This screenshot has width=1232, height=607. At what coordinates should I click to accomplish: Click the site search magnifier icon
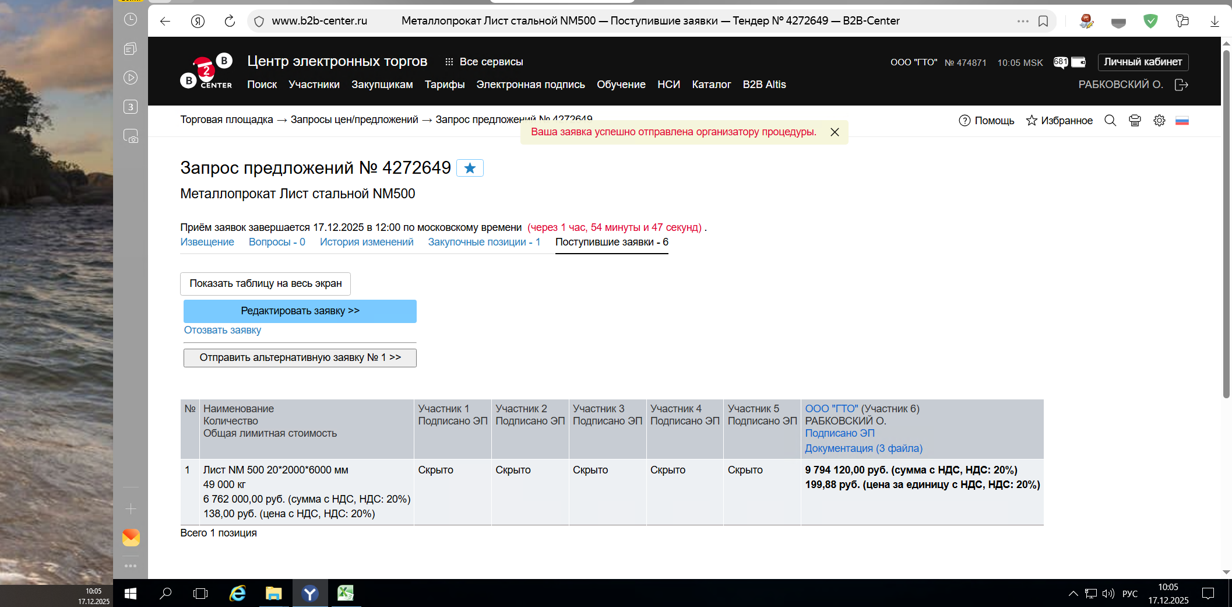(1110, 121)
